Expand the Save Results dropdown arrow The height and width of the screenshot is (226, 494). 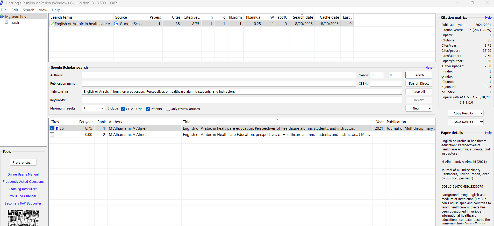481,122
